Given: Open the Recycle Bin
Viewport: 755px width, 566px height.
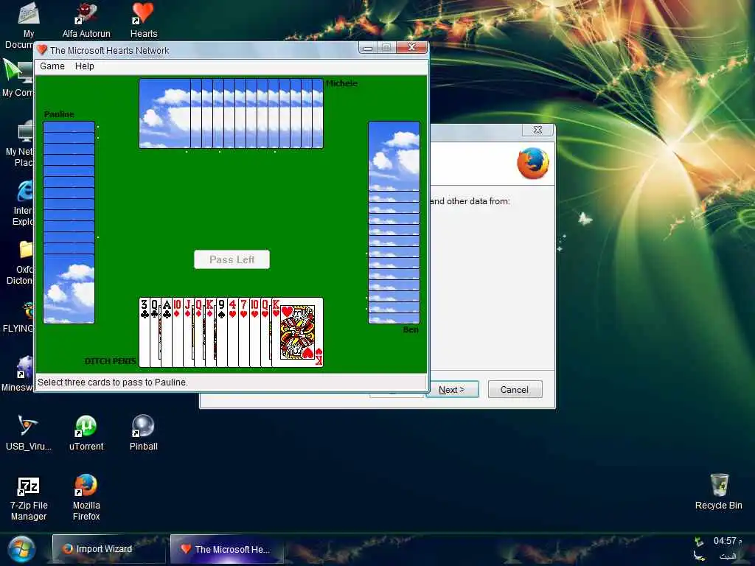Looking at the screenshot, I should (718, 492).
